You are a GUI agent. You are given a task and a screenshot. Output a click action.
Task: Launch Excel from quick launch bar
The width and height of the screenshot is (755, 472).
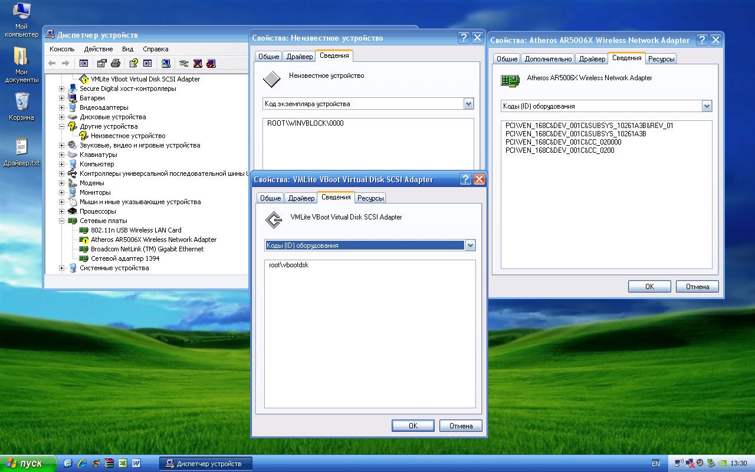click(x=123, y=464)
